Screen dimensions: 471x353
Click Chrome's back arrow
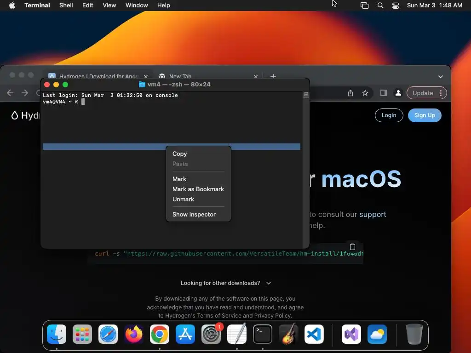[10, 93]
